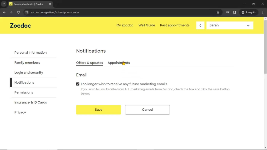267x150 pixels.
Task: Click the Cancel button
Action: click(147, 110)
